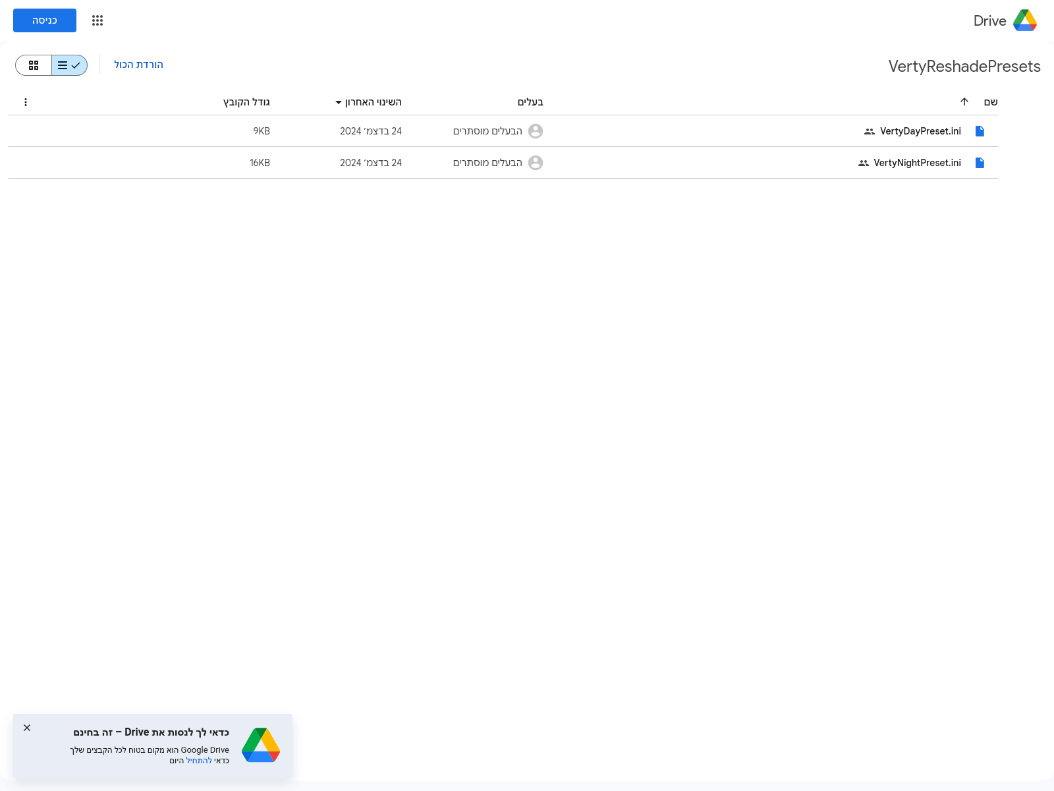Image resolution: width=1054 pixels, height=791 pixels.
Task: Close the Drive promo banner
Action: click(x=27, y=728)
